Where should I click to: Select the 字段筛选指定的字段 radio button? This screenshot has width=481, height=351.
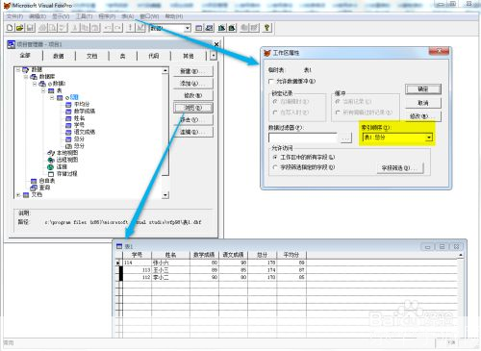pos(275,167)
